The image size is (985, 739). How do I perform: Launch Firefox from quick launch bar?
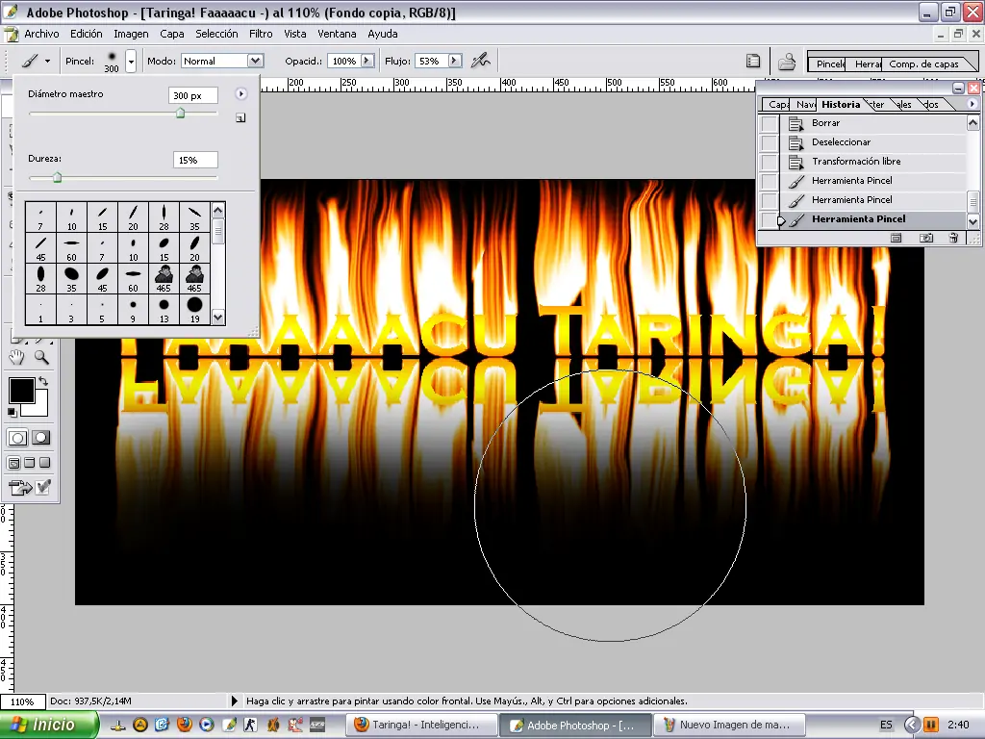point(184,725)
